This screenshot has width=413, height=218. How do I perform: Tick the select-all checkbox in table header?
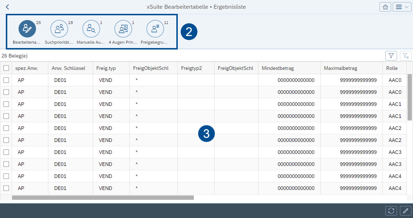point(6,68)
